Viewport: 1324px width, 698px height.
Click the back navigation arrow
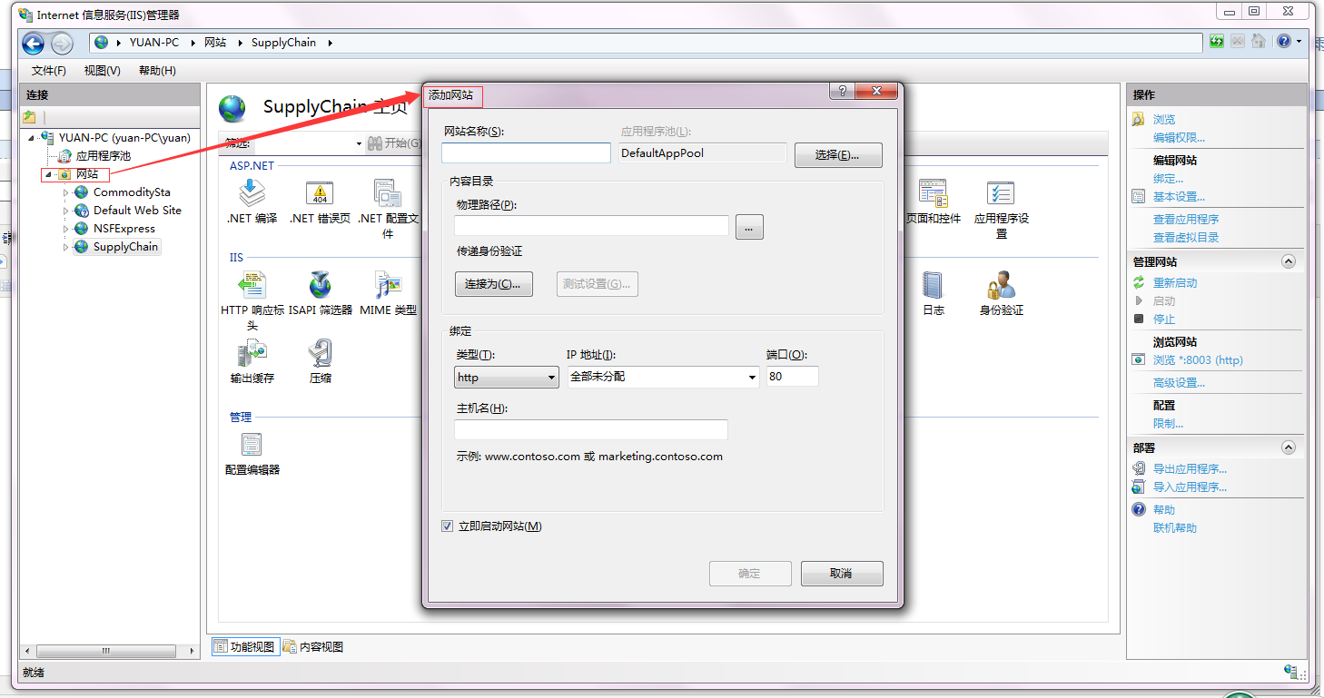pyautogui.click(x=34, y=43)
